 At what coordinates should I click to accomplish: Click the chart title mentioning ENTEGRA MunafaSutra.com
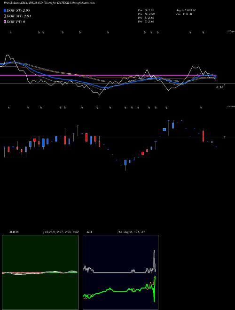click(x=49, y=3)
